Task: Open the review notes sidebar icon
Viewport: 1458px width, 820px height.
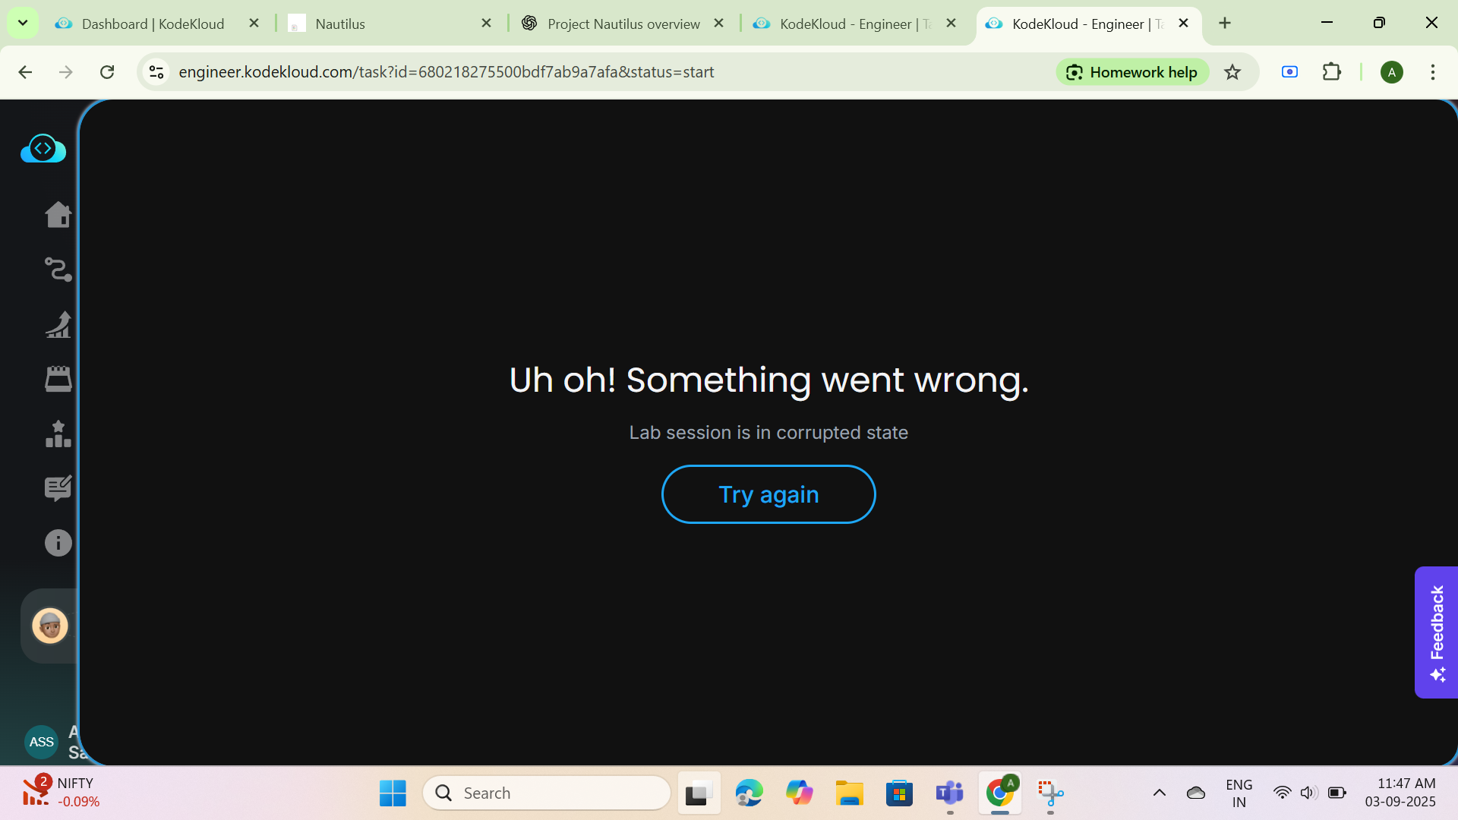Action: pyautogui.click(x=58, y=488)
